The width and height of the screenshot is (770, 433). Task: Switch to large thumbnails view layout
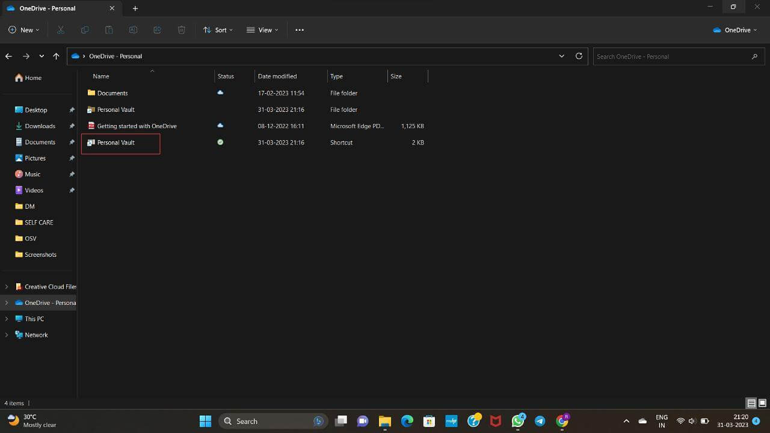(762, 403)
